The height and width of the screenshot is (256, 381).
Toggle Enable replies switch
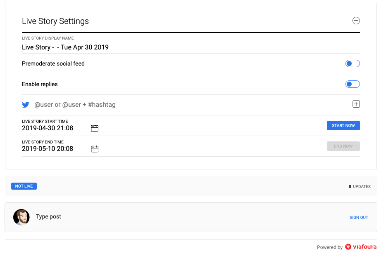(x=352, y=84)
